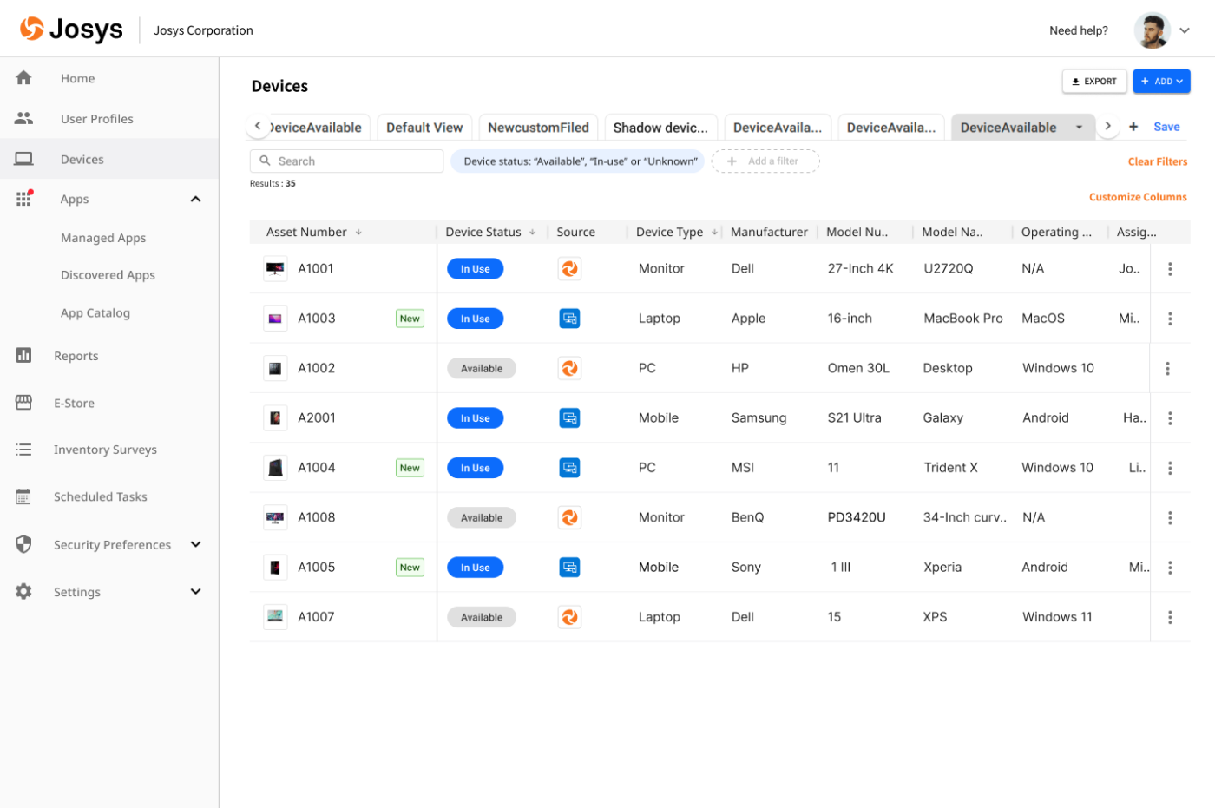Open the ADD dropdown button

[1161, 81]
